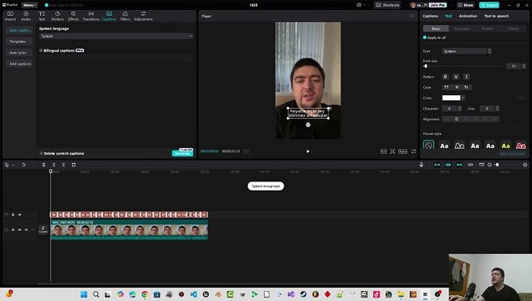Screen dimensions: 532x301
Task: Apply the outlined Aa preset style
Action: point(459,145)
